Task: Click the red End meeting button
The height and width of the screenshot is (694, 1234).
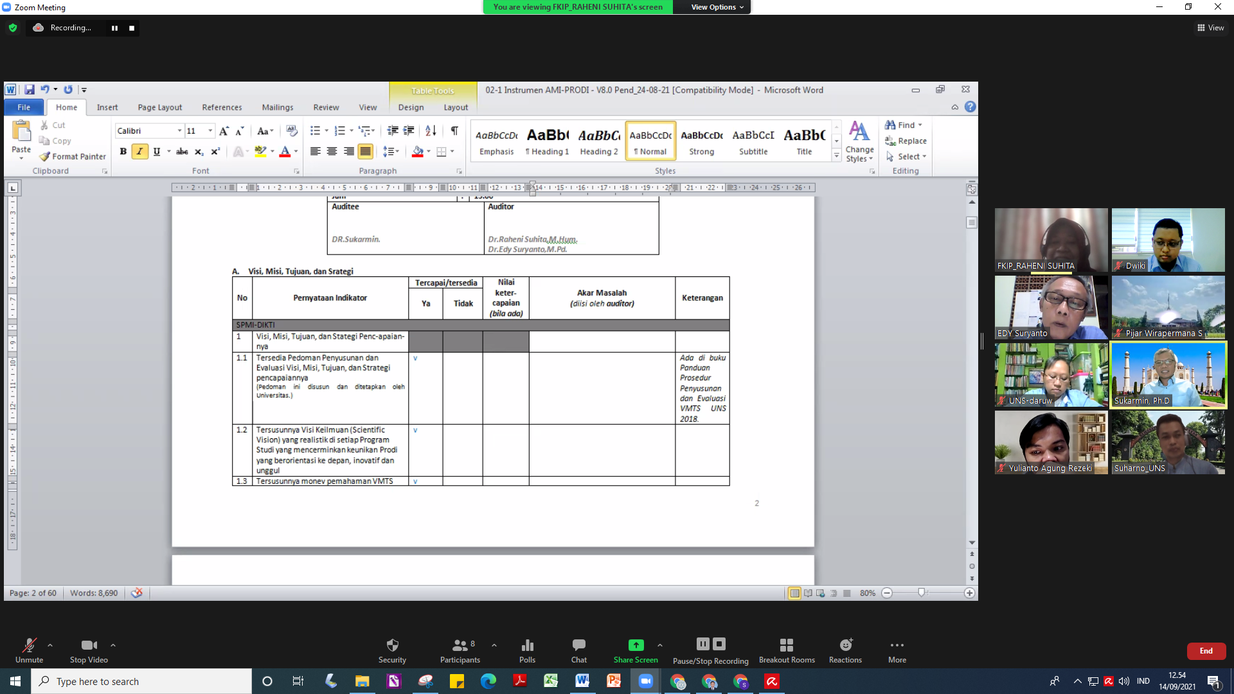Action: tap(1206, 651)
